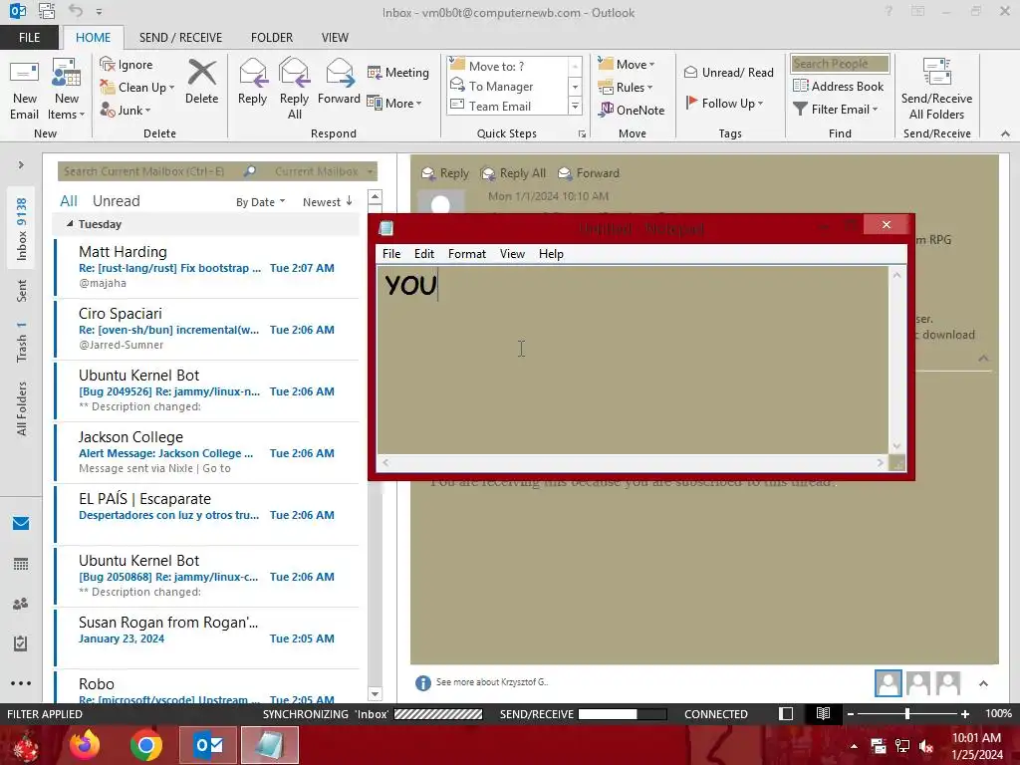This screenshot has width=1020, height=765.
Task: Open Notepad's Help menu
Action: click(x=550, y=254)
